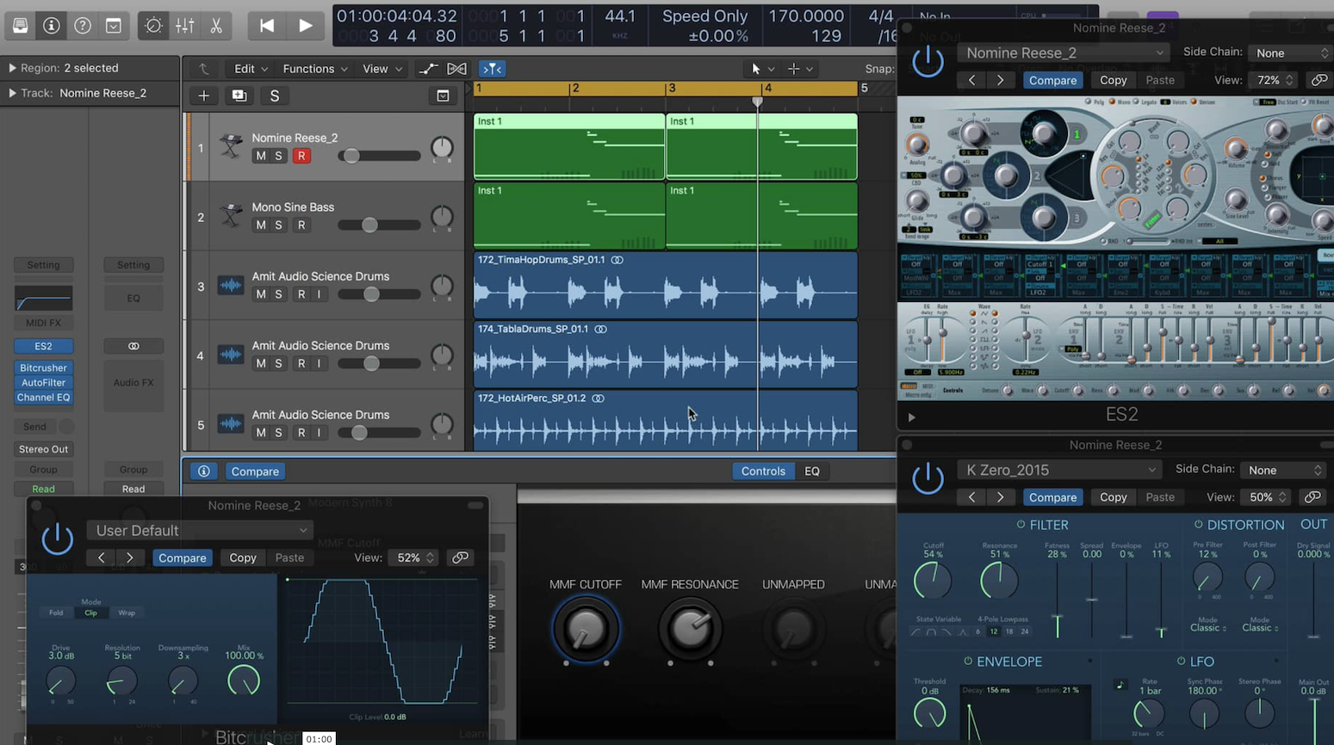The height and width of the screenshot is (745, 1334).
Task: Open Quick Help question mark icon
Action: 83,26
